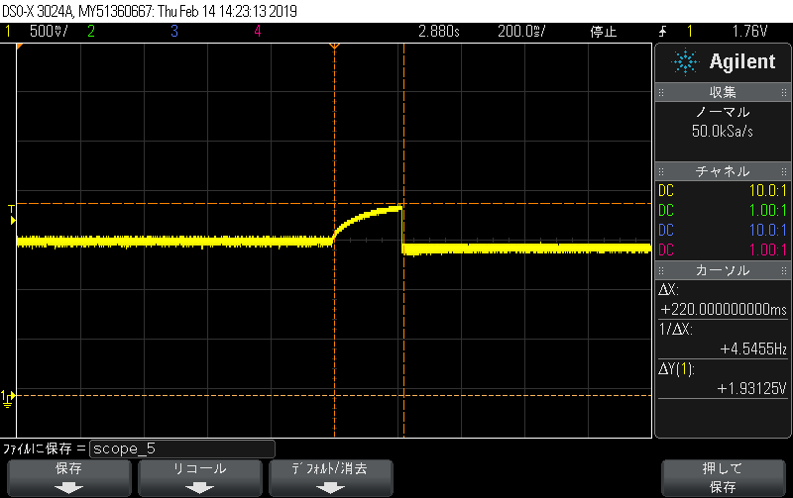793x498 pixels.
Task: Click the upper horizontal Y cursor line
Action: (334, 204)
